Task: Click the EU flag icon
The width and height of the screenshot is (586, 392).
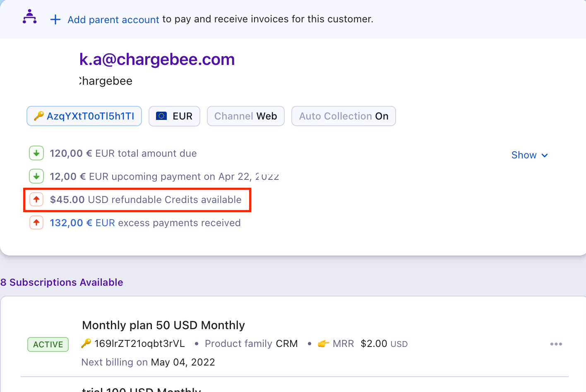Action: click(161, 116)
